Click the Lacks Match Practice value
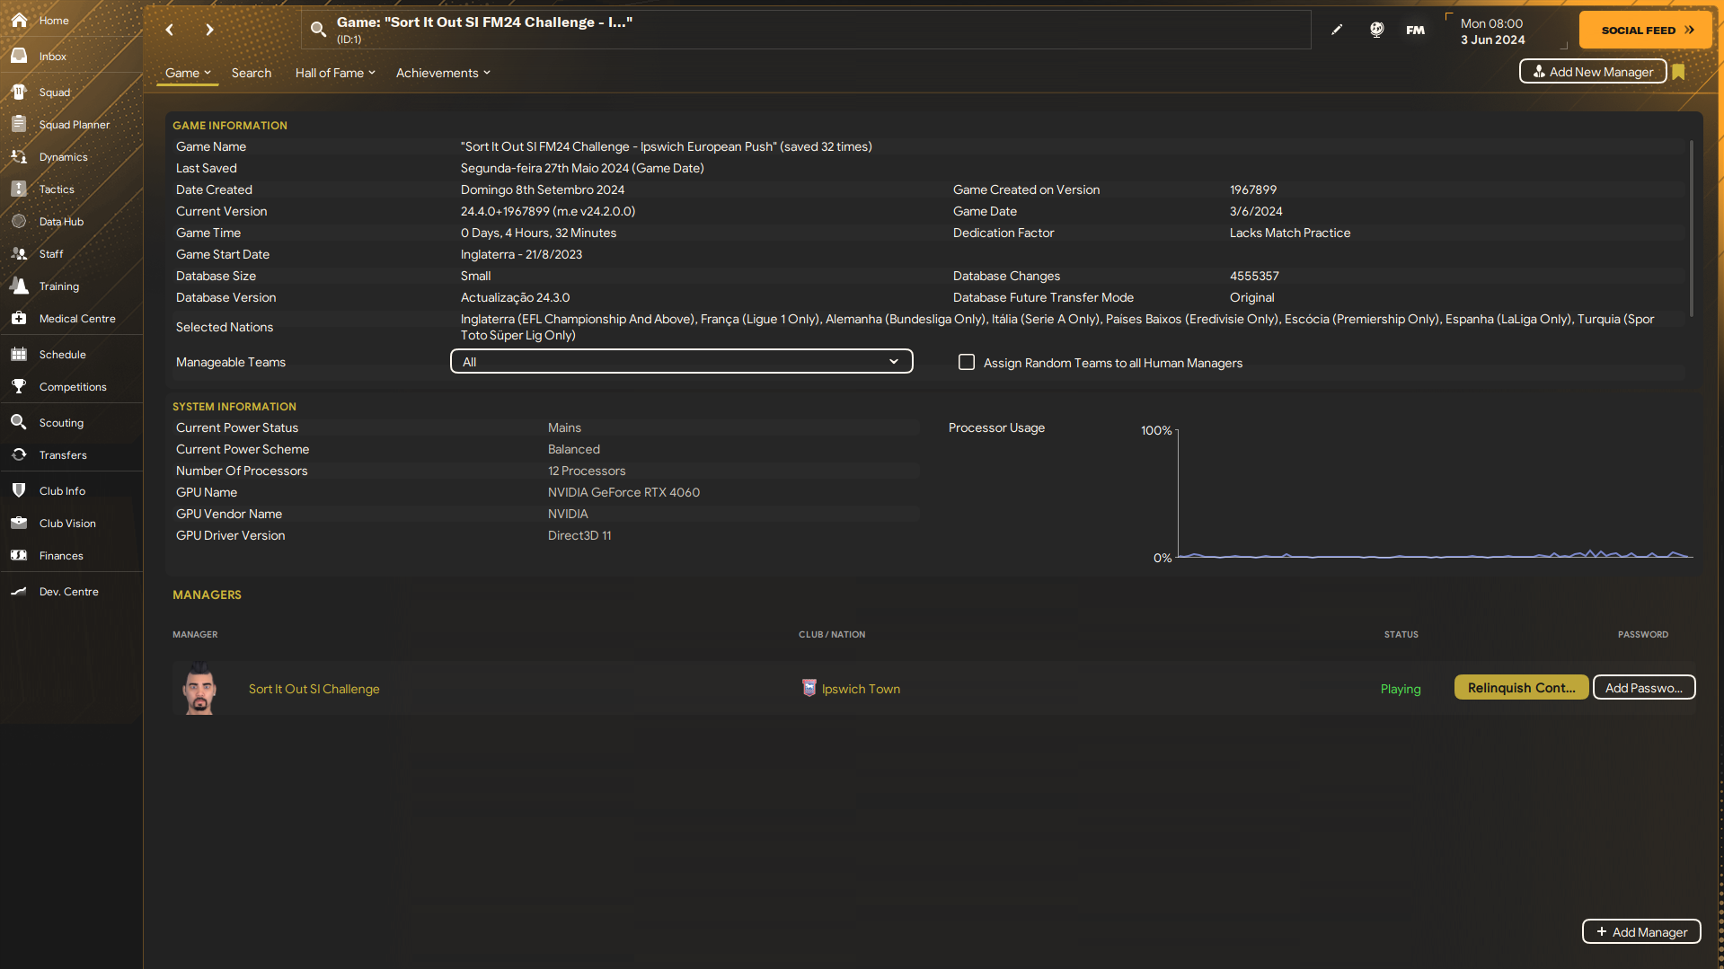The width and height of the screenshot is (1724, 969). (x=1290, y=233)
